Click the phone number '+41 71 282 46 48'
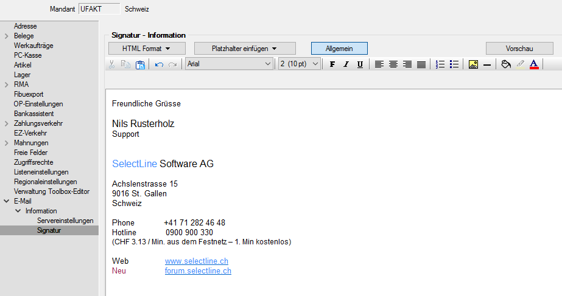 pos(195,223)
